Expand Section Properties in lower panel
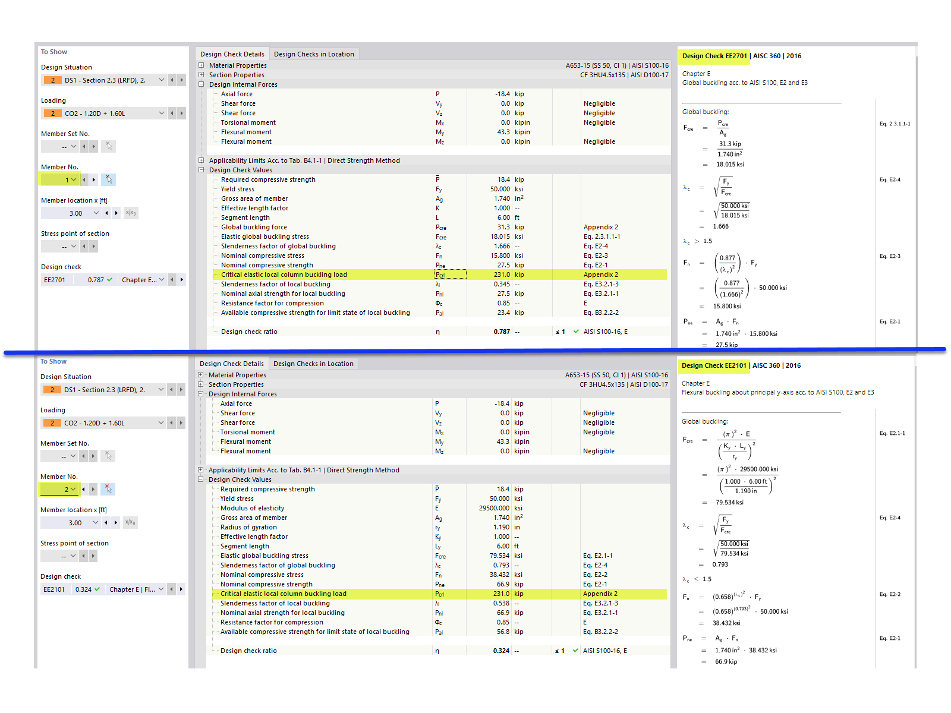 pos(201,384)
